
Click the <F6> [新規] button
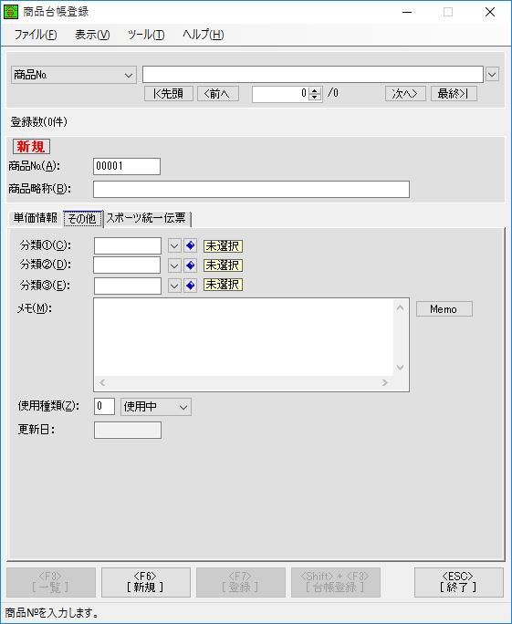[146, 582]
